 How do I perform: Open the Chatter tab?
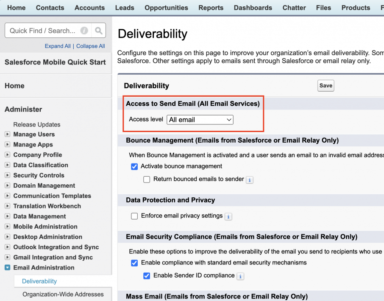tap(294, 7)
